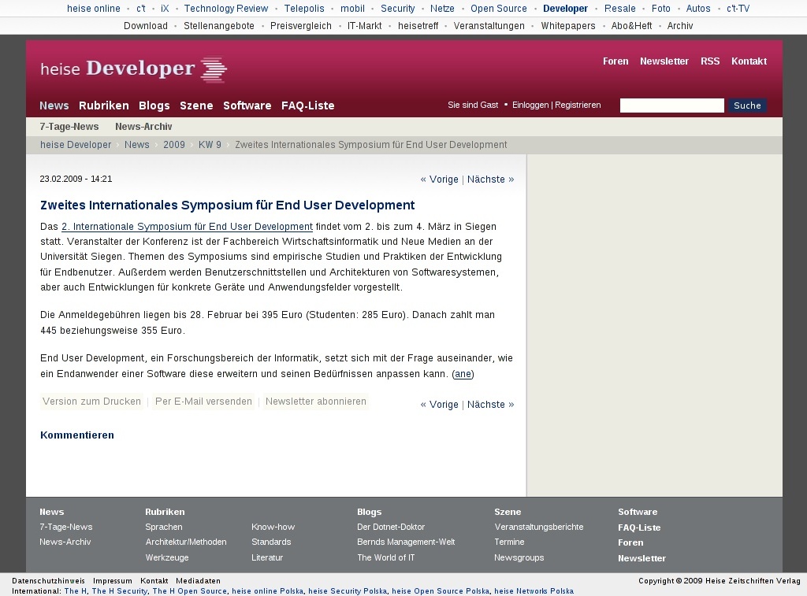Open Impressum at page bottom
The height and width of the screenshot is (596, 807).
(112, 581)
